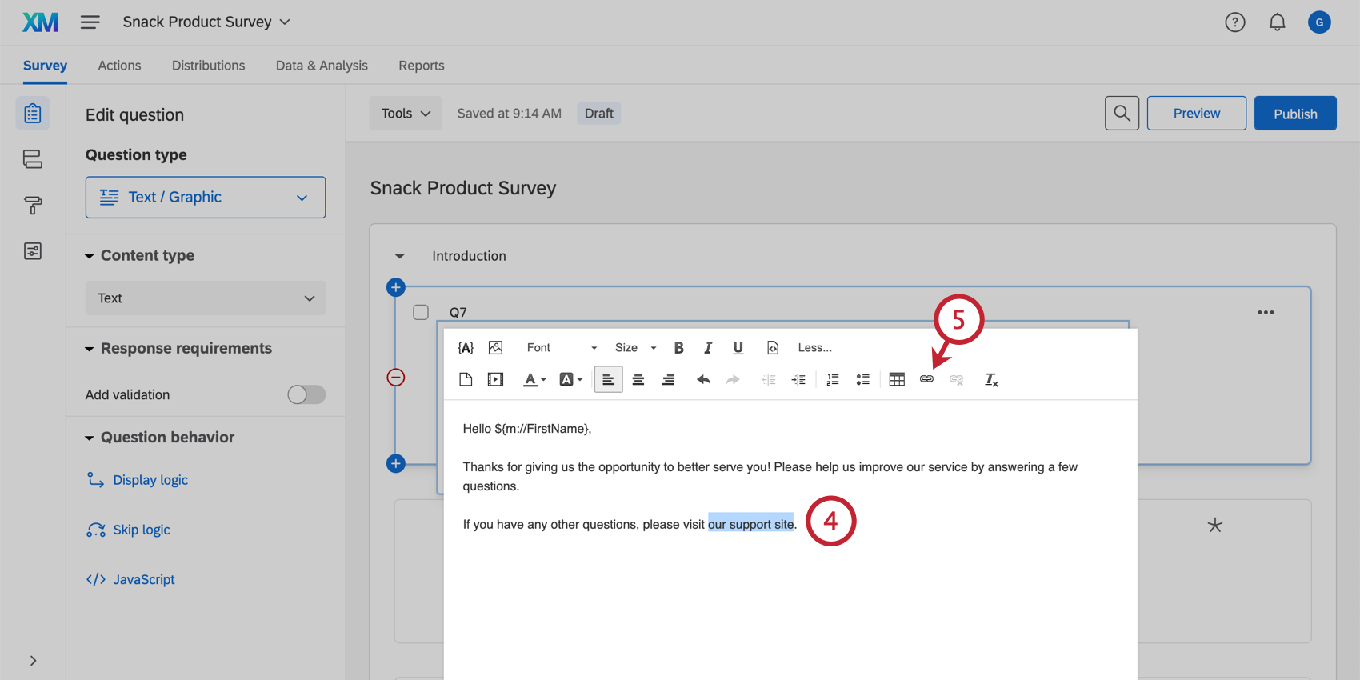
Task: Expand the Tools menu
Action: (406, 114)
